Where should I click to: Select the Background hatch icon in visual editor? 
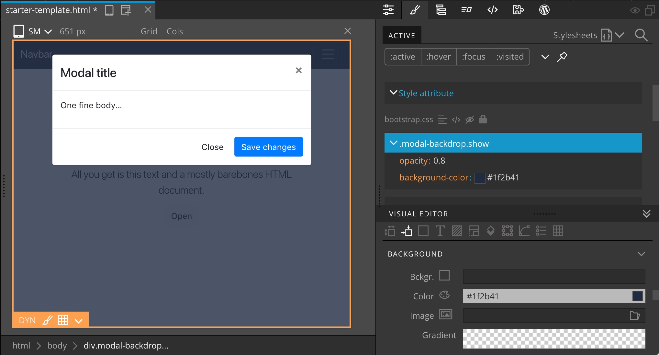pos(457,231)
